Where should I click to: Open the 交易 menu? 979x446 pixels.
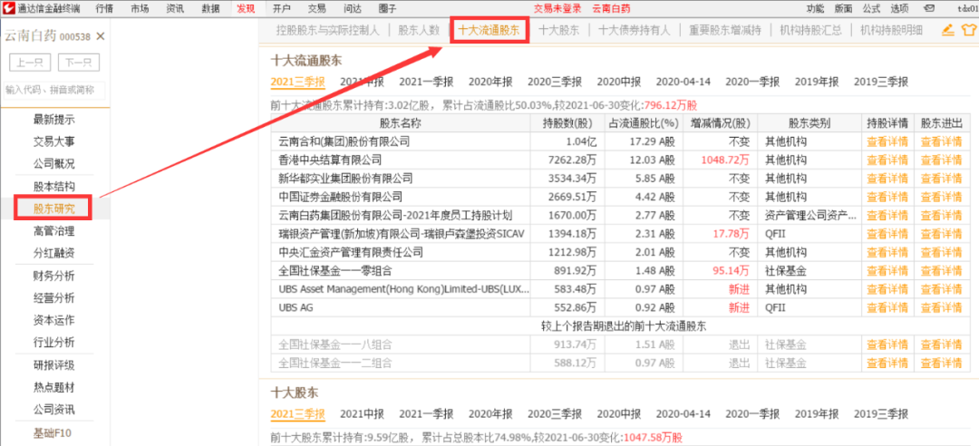tap(317, 8)
